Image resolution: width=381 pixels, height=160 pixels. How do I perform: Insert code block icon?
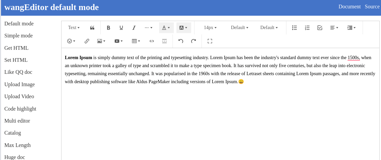(x=152, y=41)
